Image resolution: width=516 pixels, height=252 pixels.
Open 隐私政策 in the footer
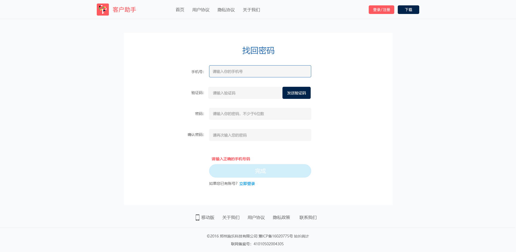(x=281, y=217)
